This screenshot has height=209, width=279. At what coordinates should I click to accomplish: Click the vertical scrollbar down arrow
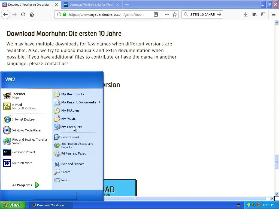click(x=277, y=194)
